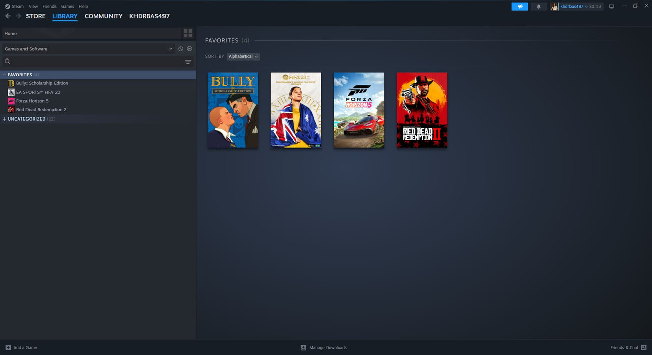This screenshot has height=355, width=652.
Task: Click the Manage Downloads icon
Action: coord(303,348)
